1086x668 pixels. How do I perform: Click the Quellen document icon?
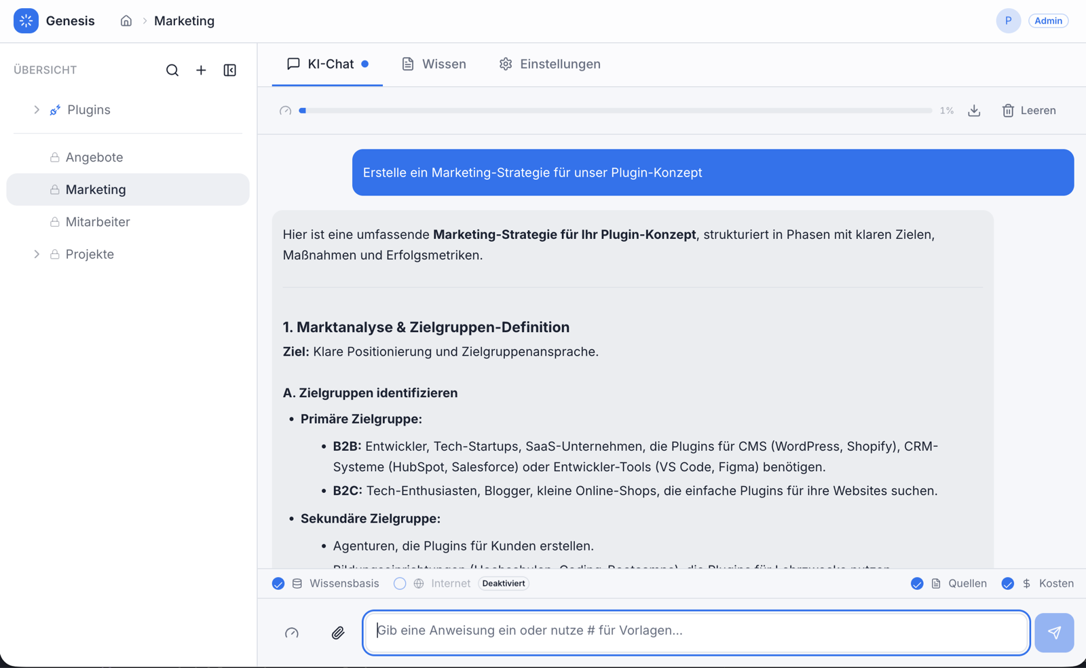pos(936,583)
